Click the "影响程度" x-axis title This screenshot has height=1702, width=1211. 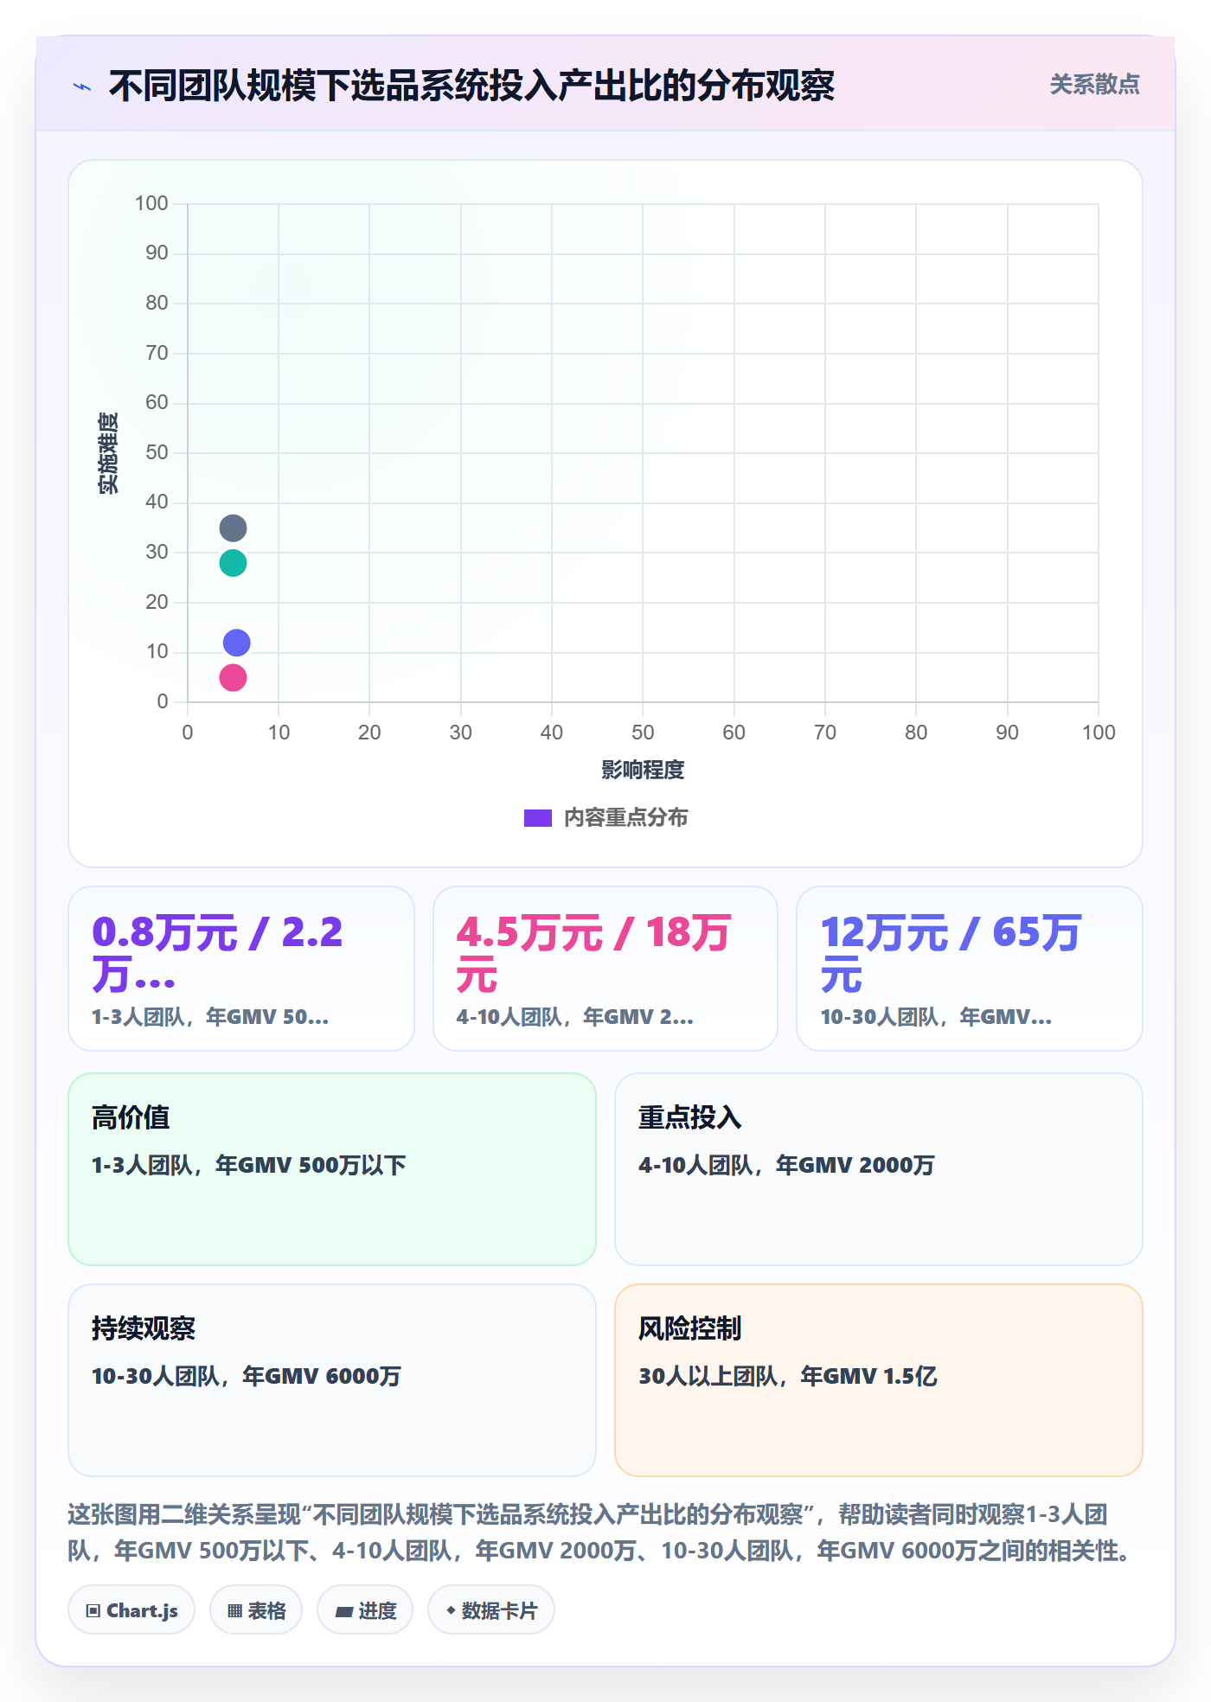[x=643, y=770]
